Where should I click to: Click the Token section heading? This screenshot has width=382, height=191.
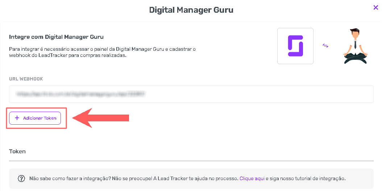click(17, 151)
